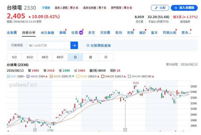
Task: Click the 半導體 category tag
Action: click(46, 8)
